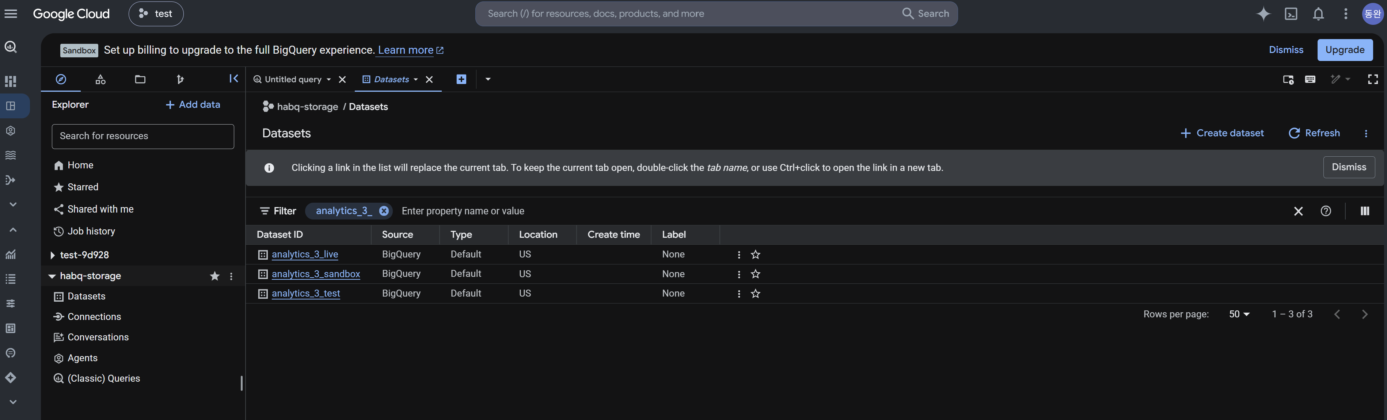This screenshot has height=420, width=1387.
Task: Open the top bar three-dot settings menu
Action: pyautogui.click(x=1346, y=14)
